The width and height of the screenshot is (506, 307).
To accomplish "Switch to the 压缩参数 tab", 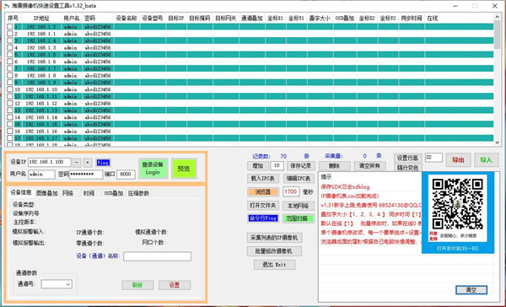I will pyautogui.click(x=138, y=193).
